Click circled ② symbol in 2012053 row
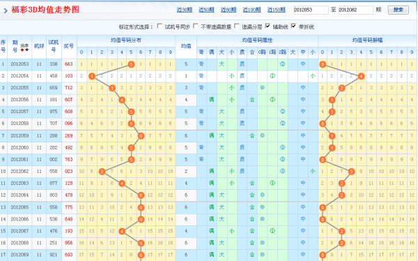Image resolution: width=418 pixels, height=261 pixels. pos(283,64)
